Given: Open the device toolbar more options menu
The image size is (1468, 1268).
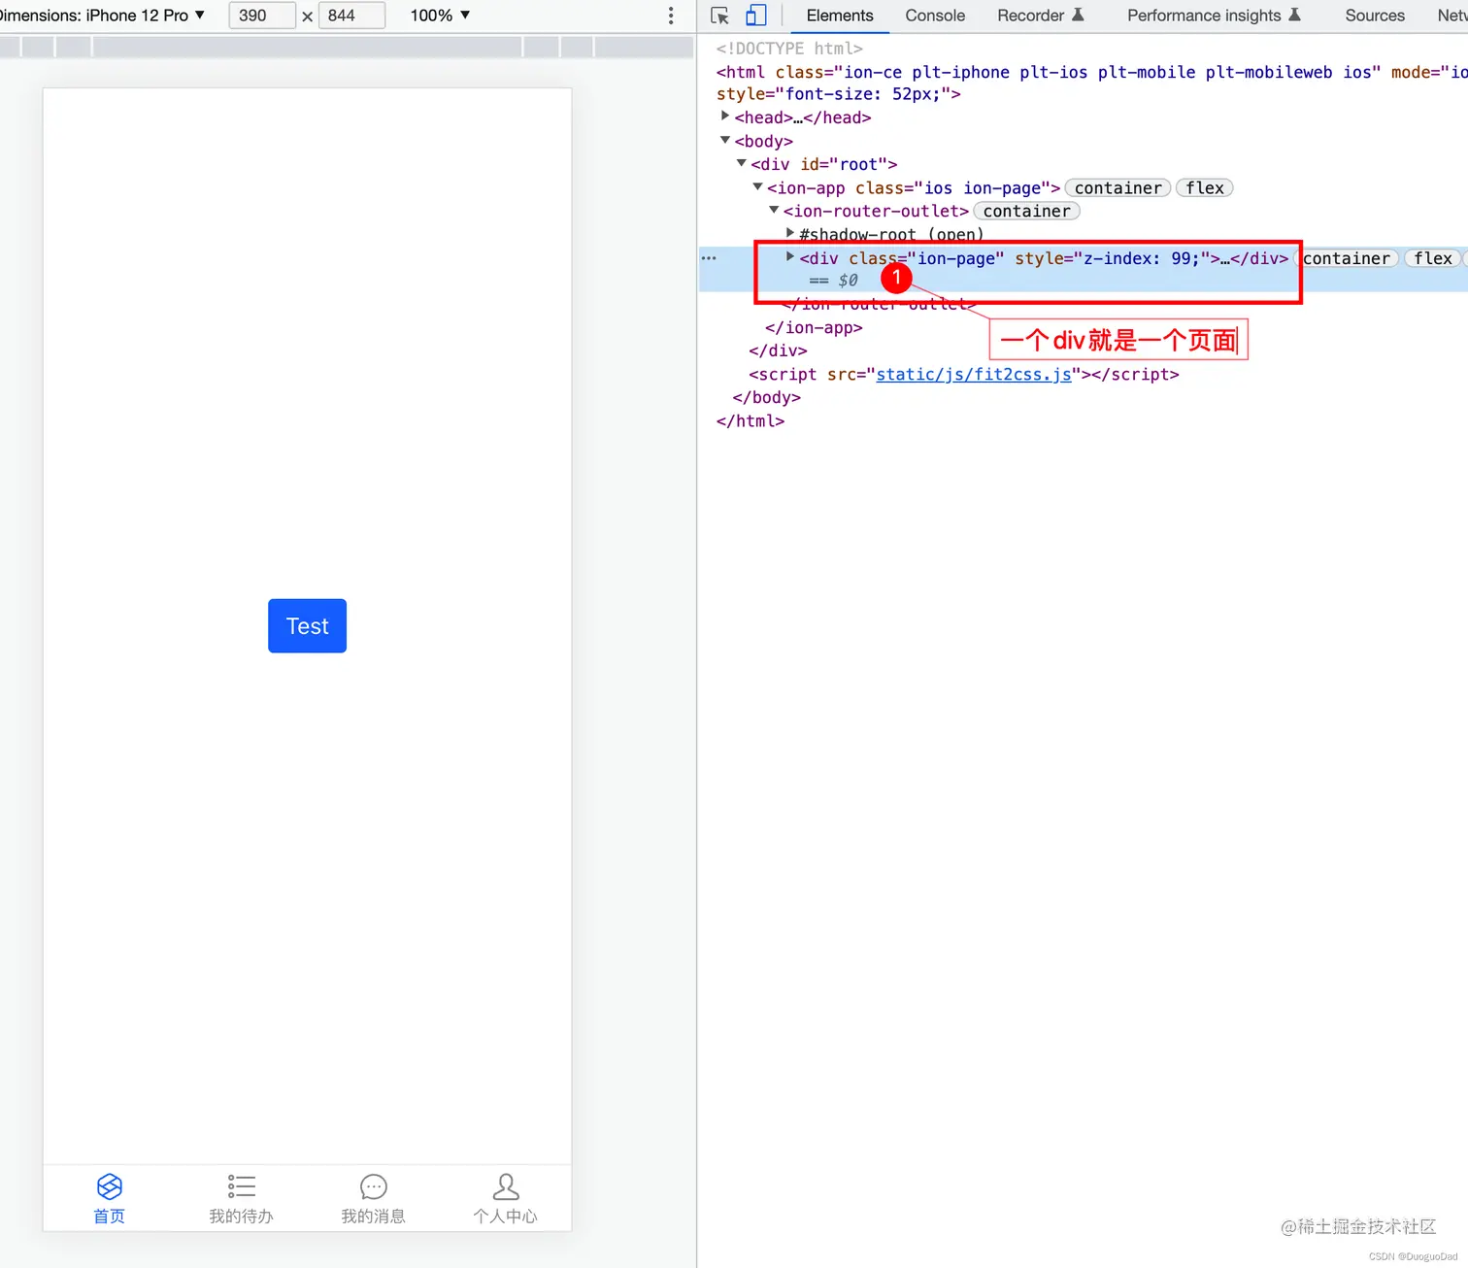Looking at the screenshot, I should tap(671, 16).
